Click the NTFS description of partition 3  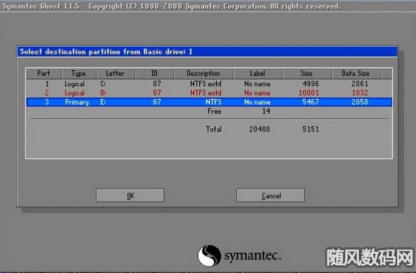(x=213, y=102)
